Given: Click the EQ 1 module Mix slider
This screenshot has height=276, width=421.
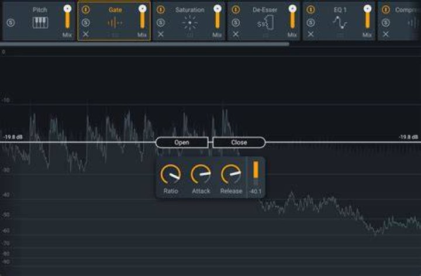Looking at the screenshot, I should pyautogui.click(x=367, y=17).
